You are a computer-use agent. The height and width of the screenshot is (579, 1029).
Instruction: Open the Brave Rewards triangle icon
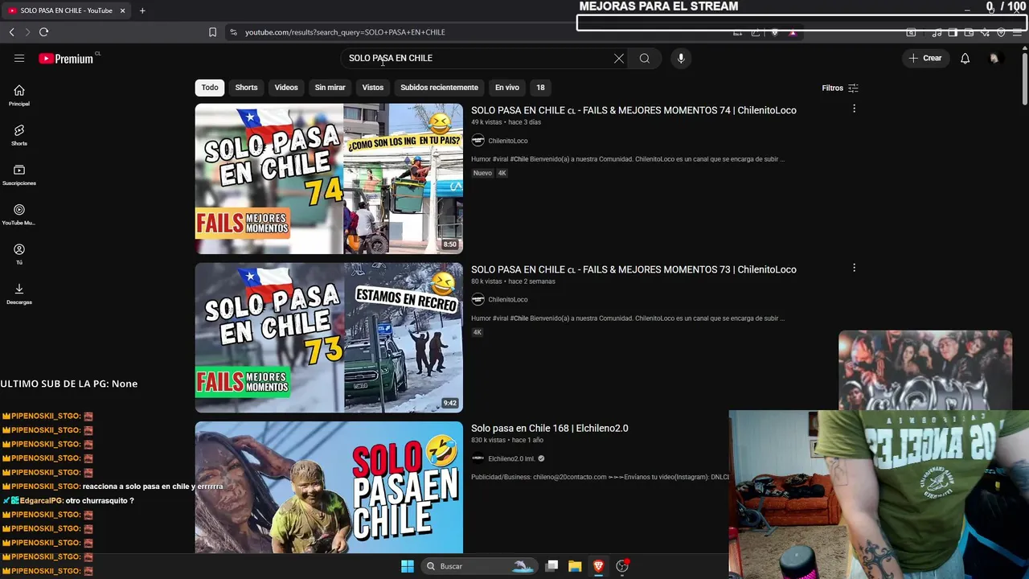click(x=793, y=33)
